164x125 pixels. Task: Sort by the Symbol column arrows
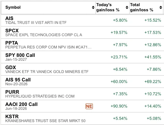93,7
